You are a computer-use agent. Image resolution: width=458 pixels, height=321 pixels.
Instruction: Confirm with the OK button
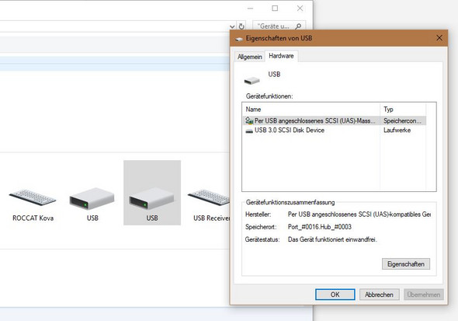coord(335,295)
